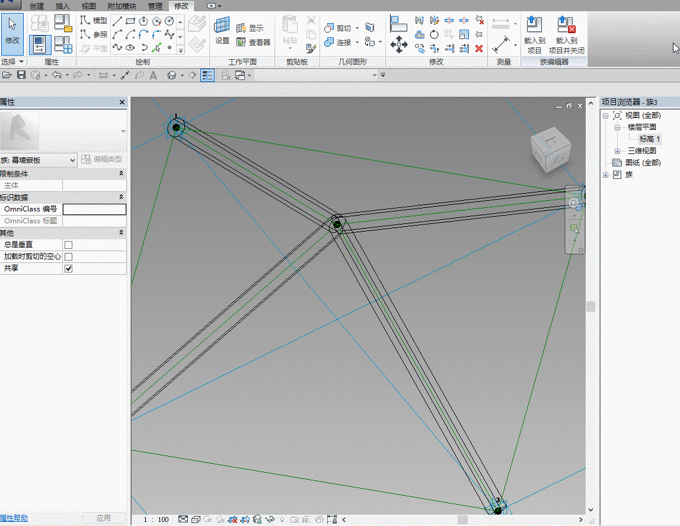The width and height of the screenshot is (680, 526).
Task: Switch to the 创建 ribbon tab
Action: click(x=37, y=6)
